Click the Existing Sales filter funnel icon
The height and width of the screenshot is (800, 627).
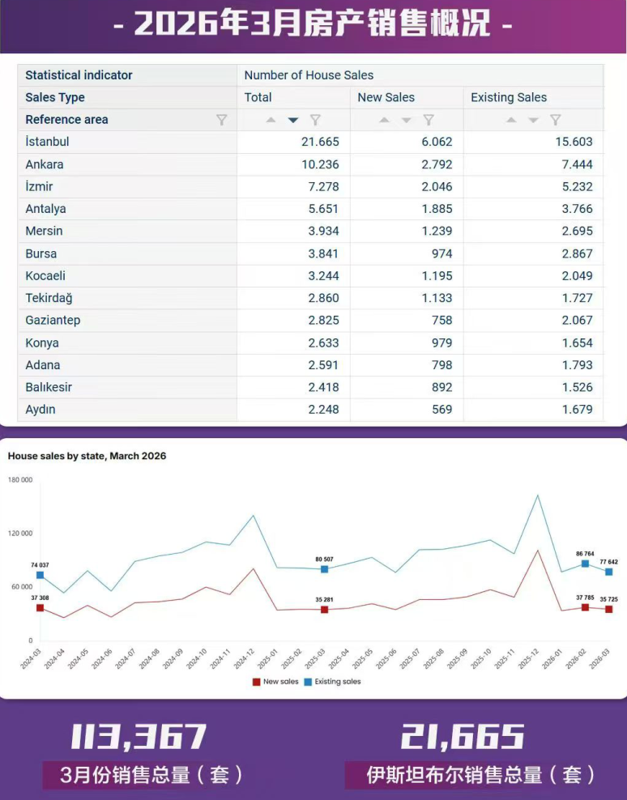556,120
